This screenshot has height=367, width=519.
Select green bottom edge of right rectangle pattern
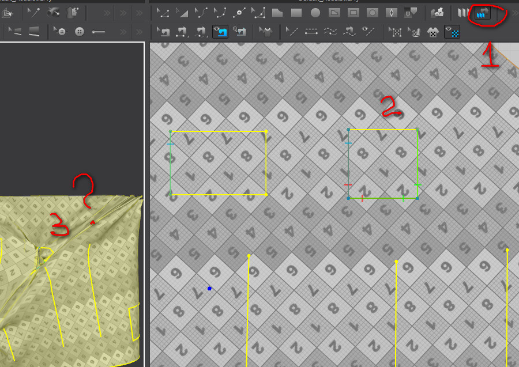click(x=383, y=198)
